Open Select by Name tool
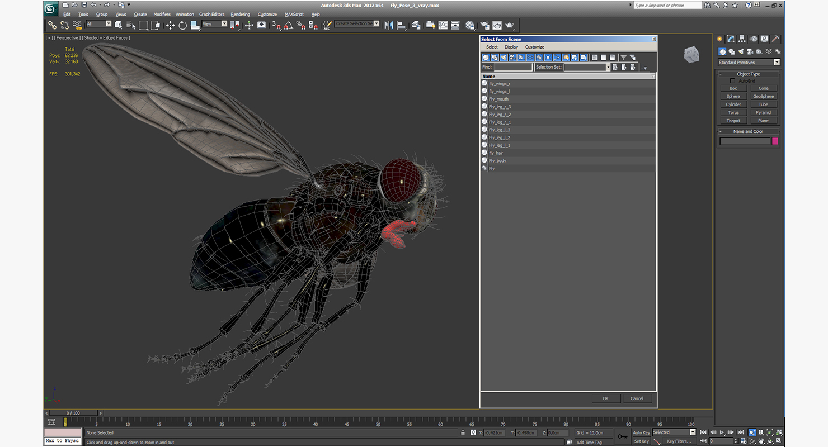 pyautogui.click(x=131, y=25)
